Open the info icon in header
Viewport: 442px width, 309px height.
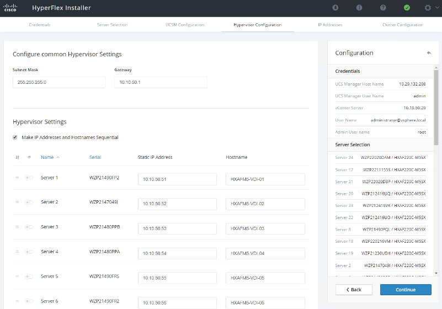tap(359, 8)
